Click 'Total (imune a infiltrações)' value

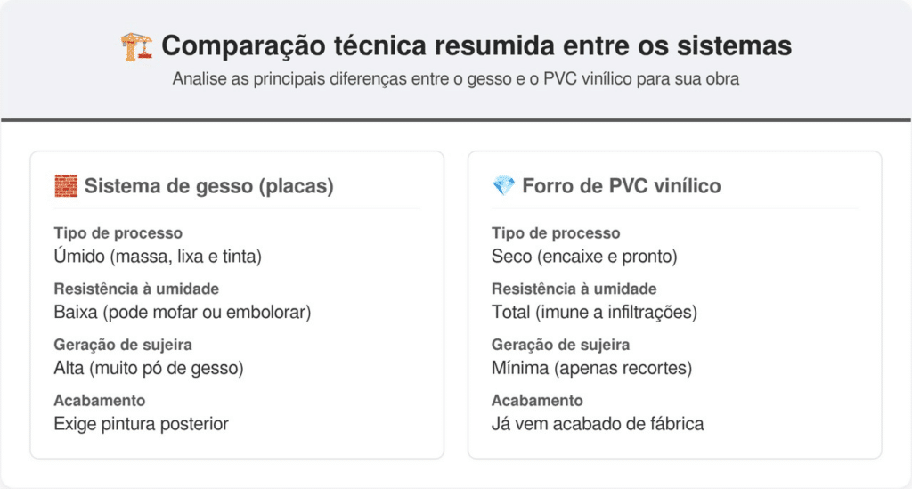594,313
